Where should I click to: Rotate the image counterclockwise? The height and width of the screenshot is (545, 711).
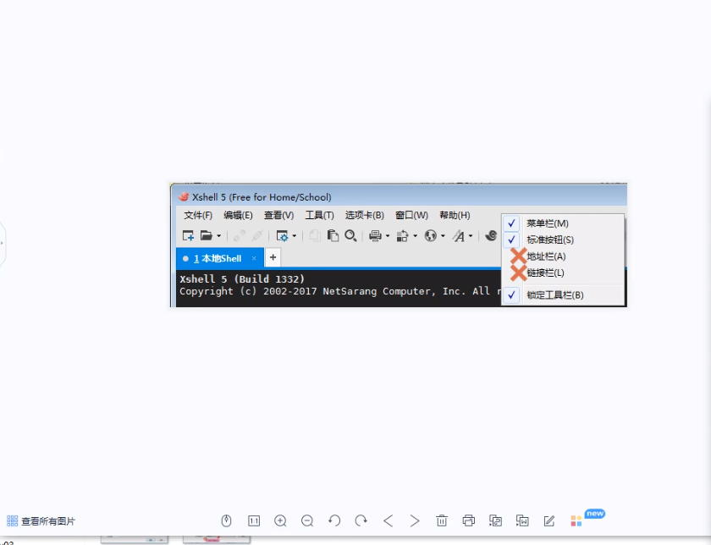(x=334, y=520)
